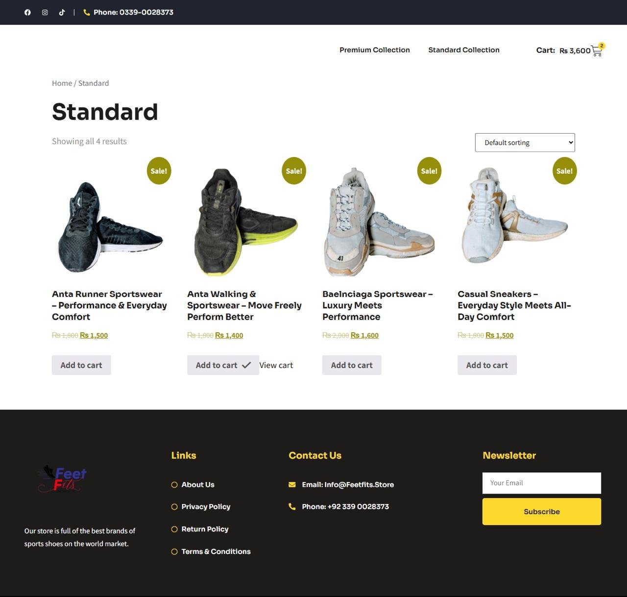This screenshot has width=627, height=597.
Task: Open Premium Collection menu item
Action: pos(375,50)
